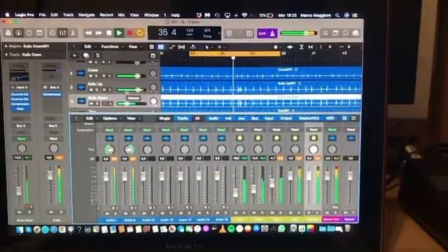Click the Spotlight search icon in menu bar
Image resolution: width=448 pixels, height=252 pixels.
[337, 15]
